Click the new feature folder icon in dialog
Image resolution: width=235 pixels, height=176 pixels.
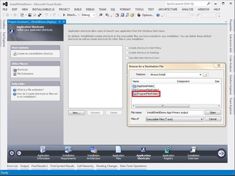pos(206,75)
